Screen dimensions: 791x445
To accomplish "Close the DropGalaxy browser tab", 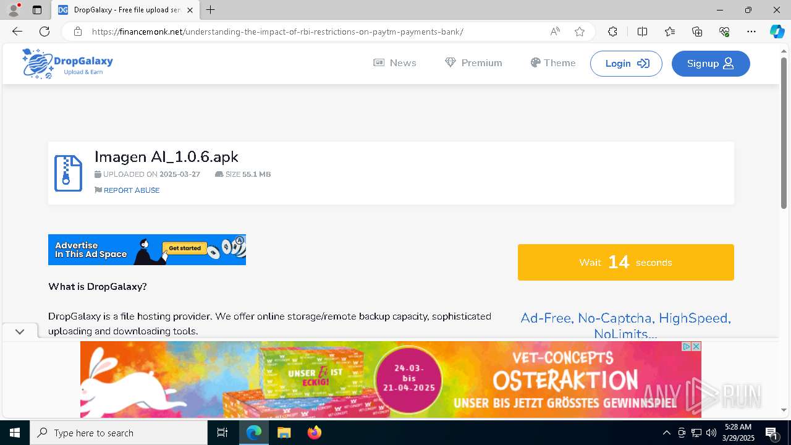I will tap(190, 10).
